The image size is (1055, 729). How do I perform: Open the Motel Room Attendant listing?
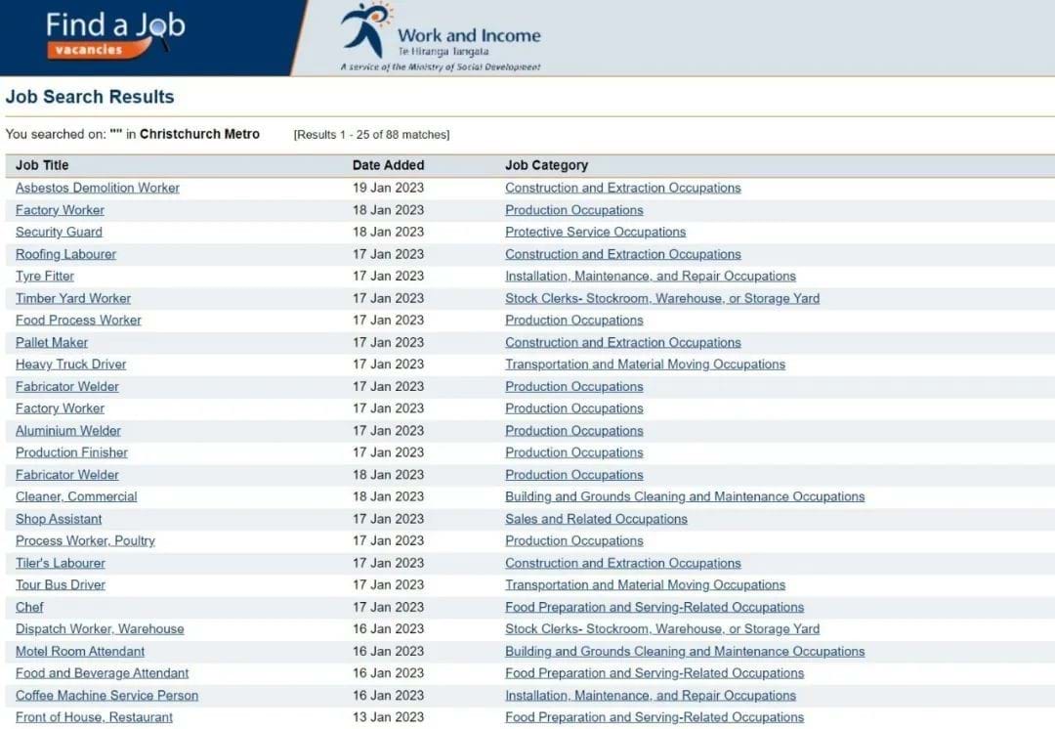point(80,651)
